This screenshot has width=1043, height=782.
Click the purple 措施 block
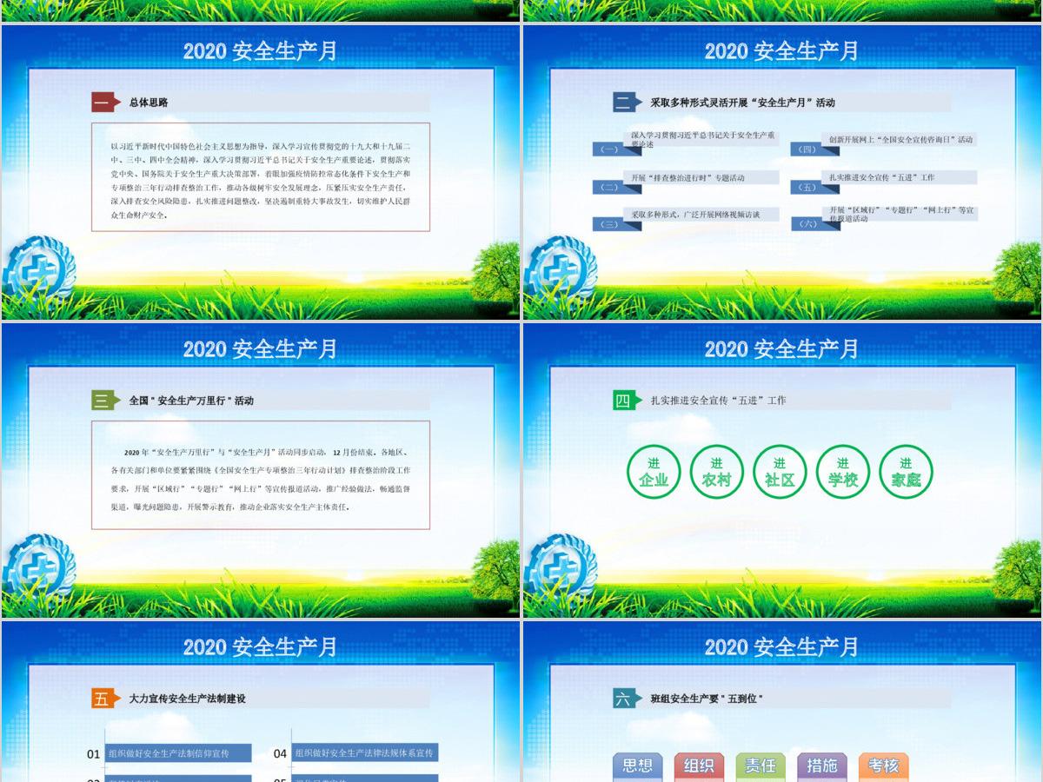tap(822, 766)
